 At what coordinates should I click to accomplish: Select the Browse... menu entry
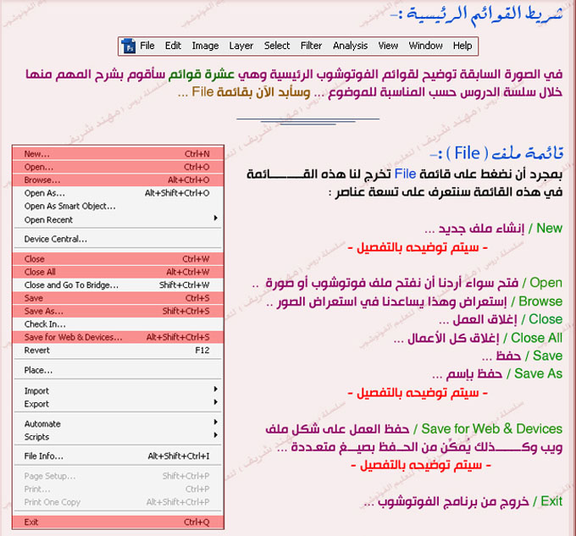tap(118, 180)
